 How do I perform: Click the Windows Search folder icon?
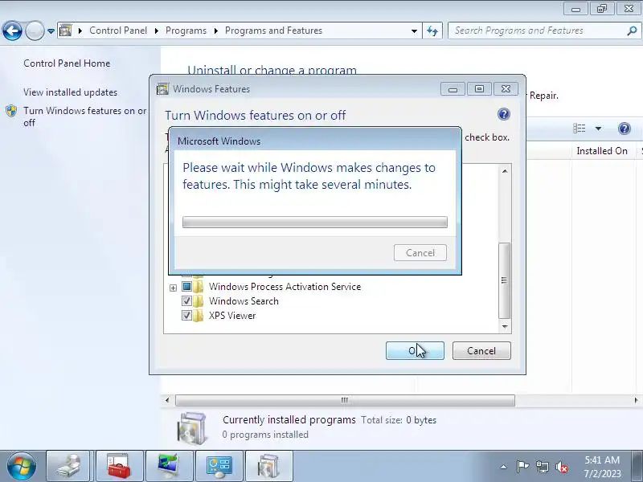pyautogui.click(x=198, y=300)
